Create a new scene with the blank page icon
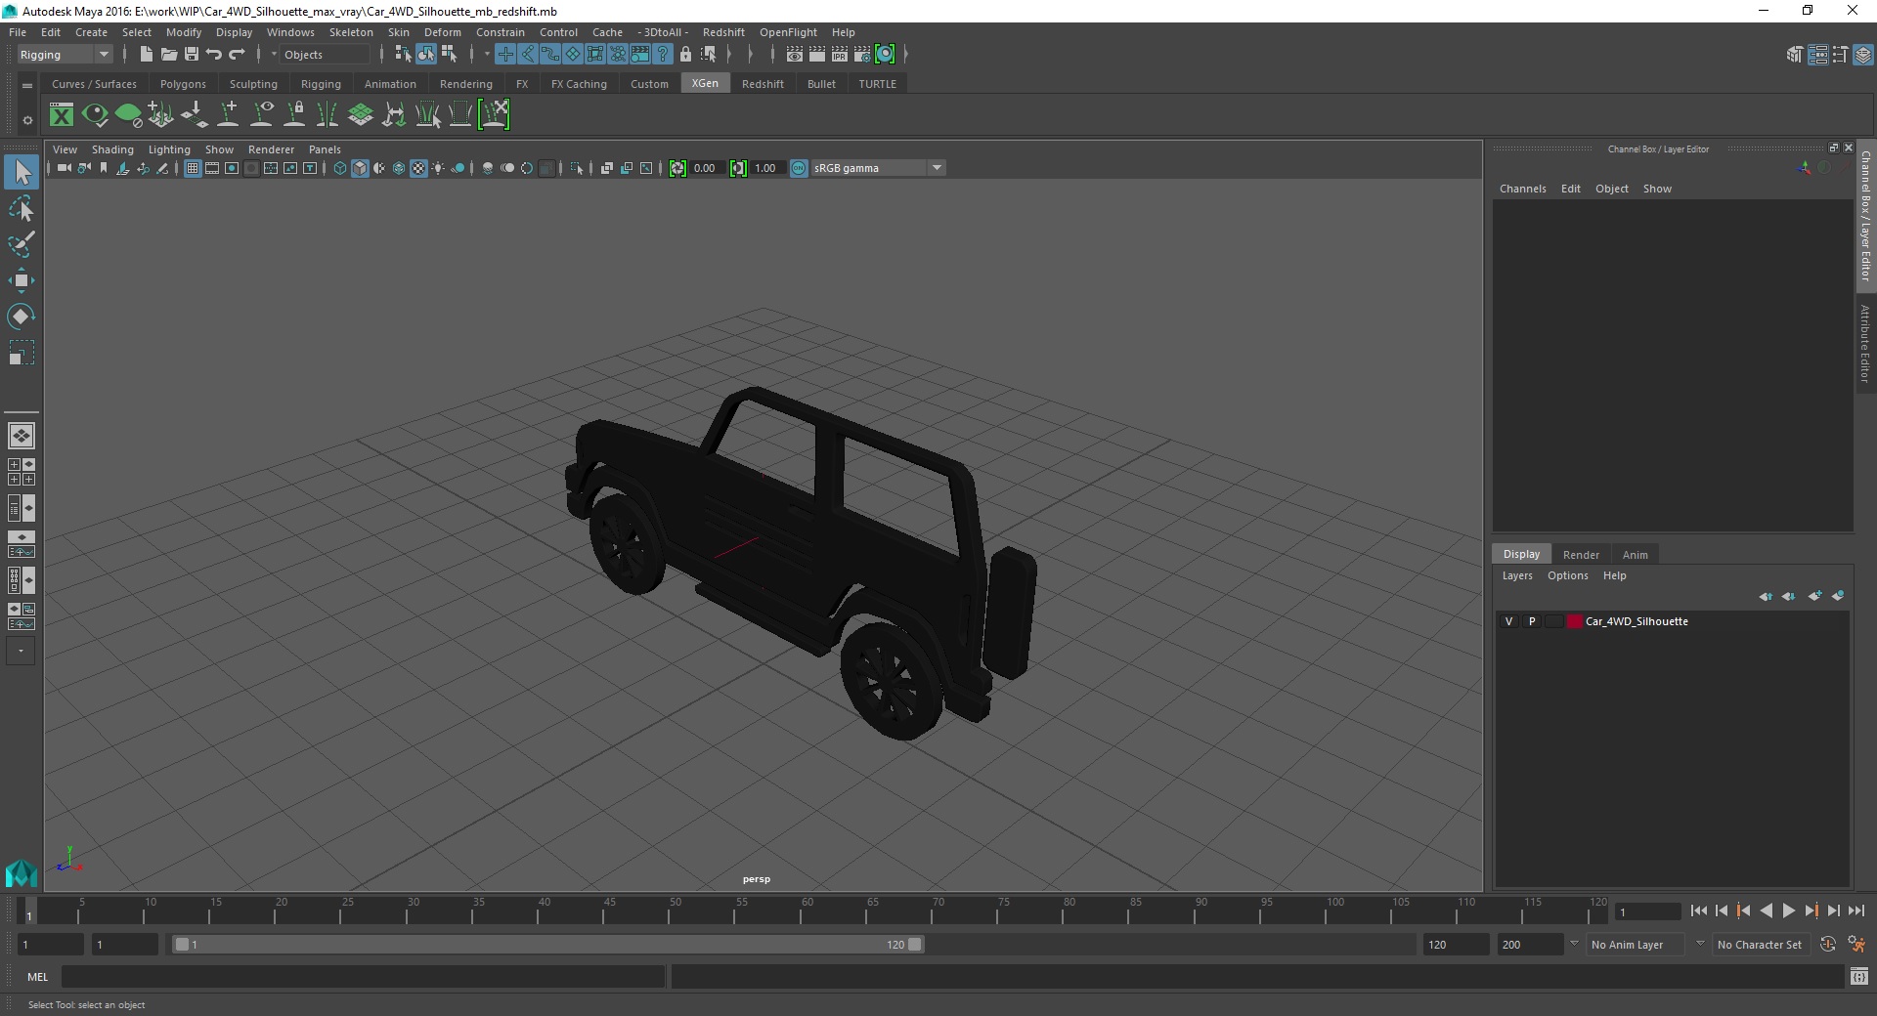Screen dimensions: 1877x1016 click(146, 55)
